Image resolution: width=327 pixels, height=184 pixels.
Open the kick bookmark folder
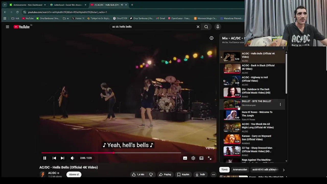click(x=15, y=18)
